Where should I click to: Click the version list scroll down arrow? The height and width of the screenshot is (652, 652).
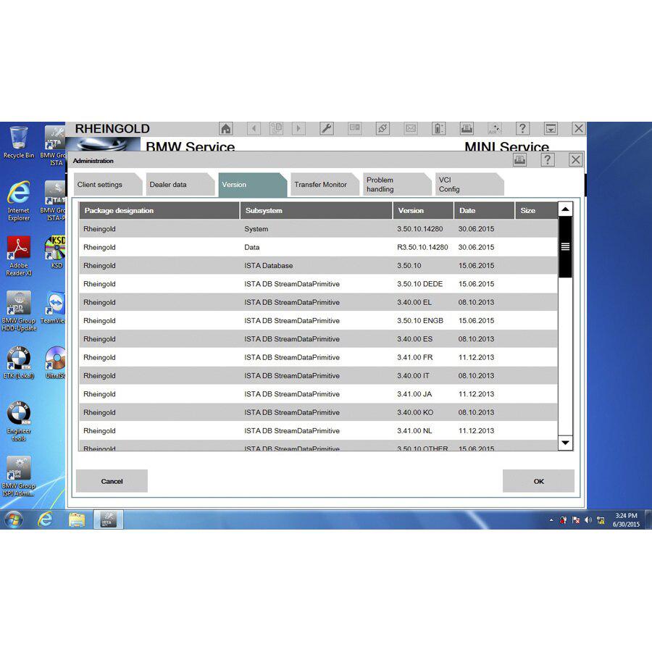[566, 443]
